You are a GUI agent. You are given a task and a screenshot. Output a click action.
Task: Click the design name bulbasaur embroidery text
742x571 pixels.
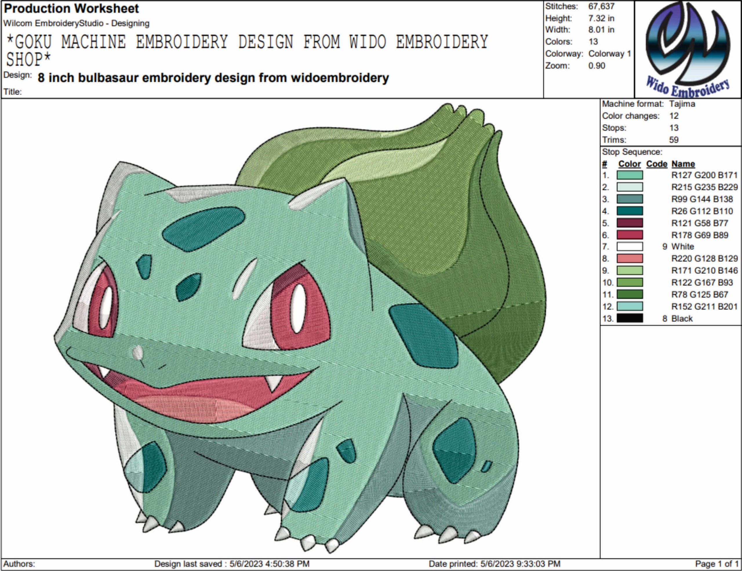pyautogui.click(x=213, y=78)
